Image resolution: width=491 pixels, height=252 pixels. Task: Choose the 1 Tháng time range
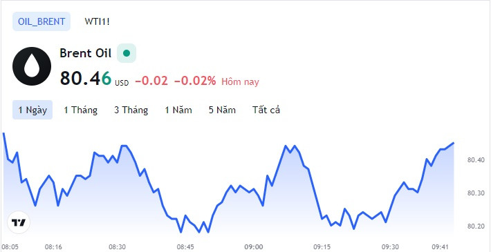point(81,110)
